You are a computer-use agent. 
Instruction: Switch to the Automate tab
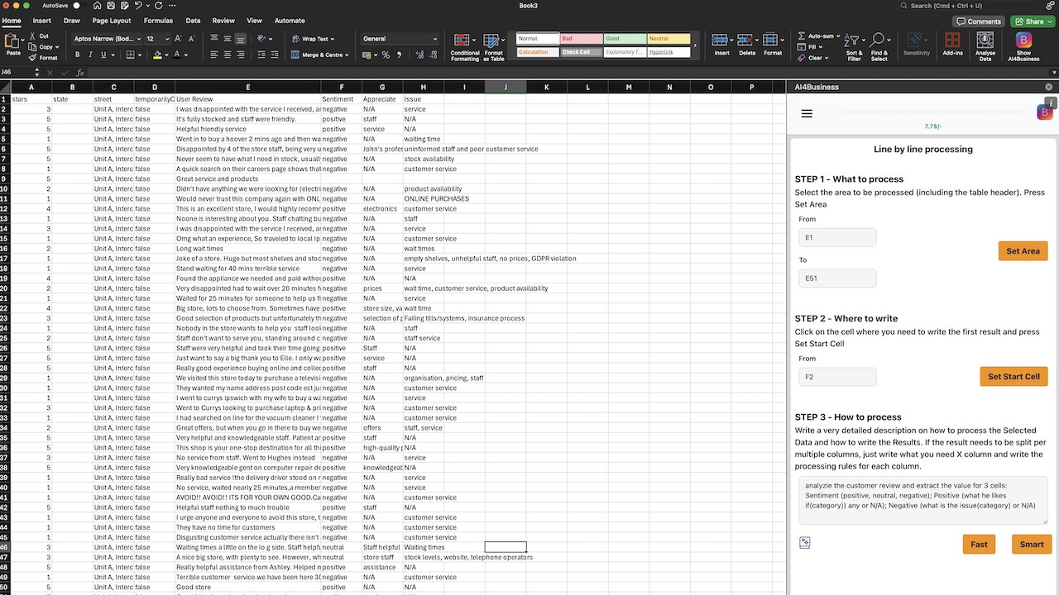click(290, 21)
